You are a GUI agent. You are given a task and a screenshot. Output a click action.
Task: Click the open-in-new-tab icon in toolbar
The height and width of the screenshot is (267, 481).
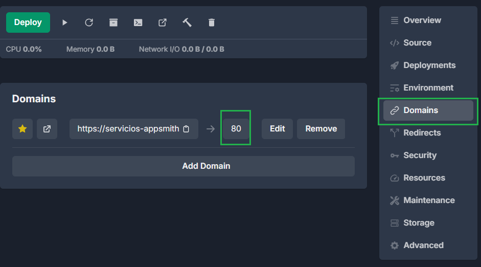(x=163, y=23)
